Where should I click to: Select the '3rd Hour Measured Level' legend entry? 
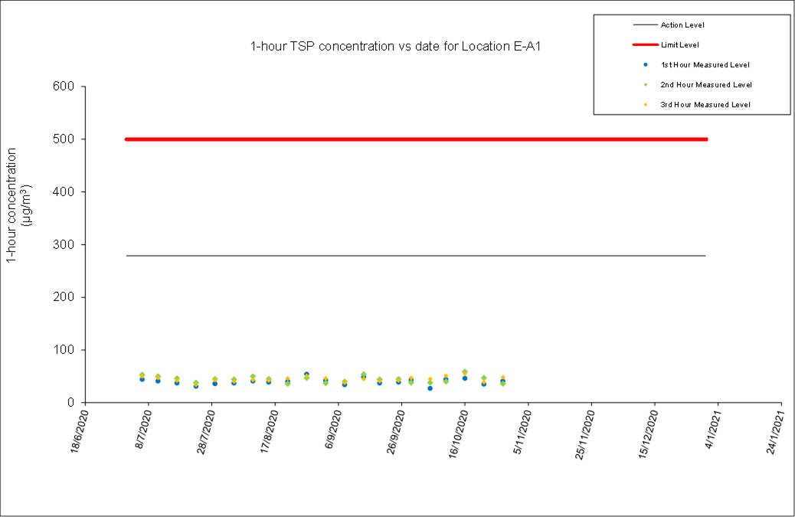705,104
